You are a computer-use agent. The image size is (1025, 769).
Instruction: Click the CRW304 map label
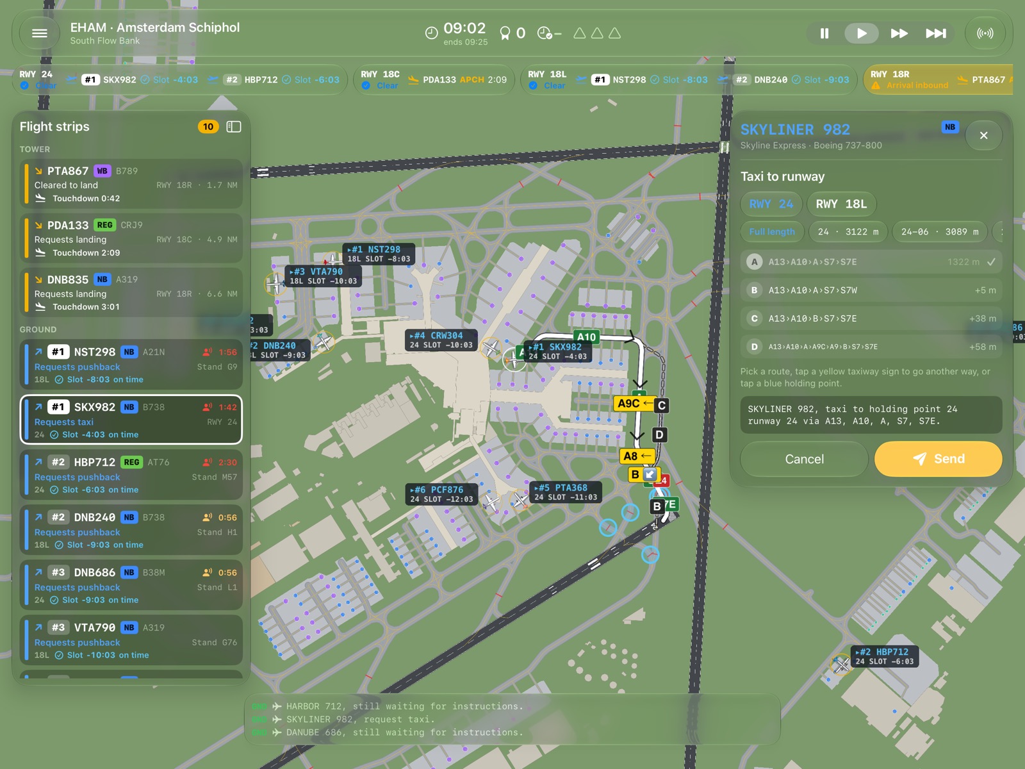[441, 340]
